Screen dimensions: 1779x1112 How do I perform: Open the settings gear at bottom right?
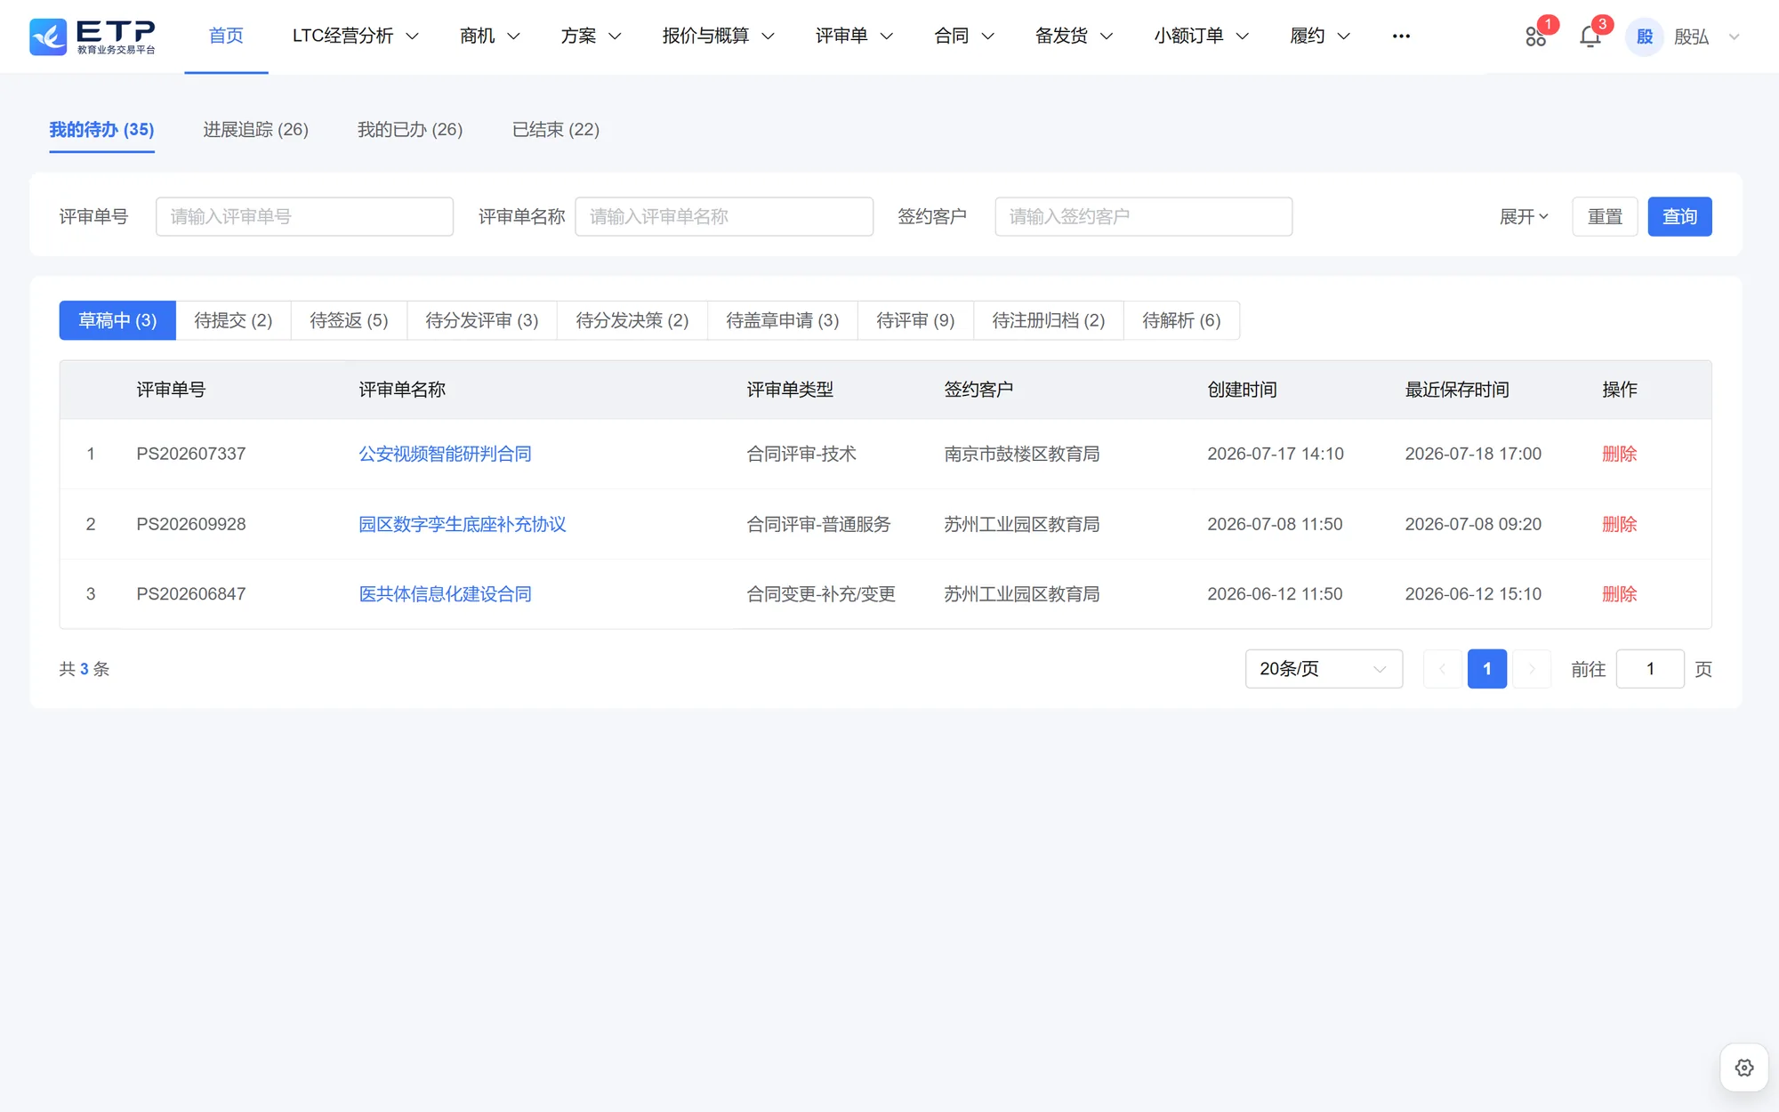click(1743, 1068)
